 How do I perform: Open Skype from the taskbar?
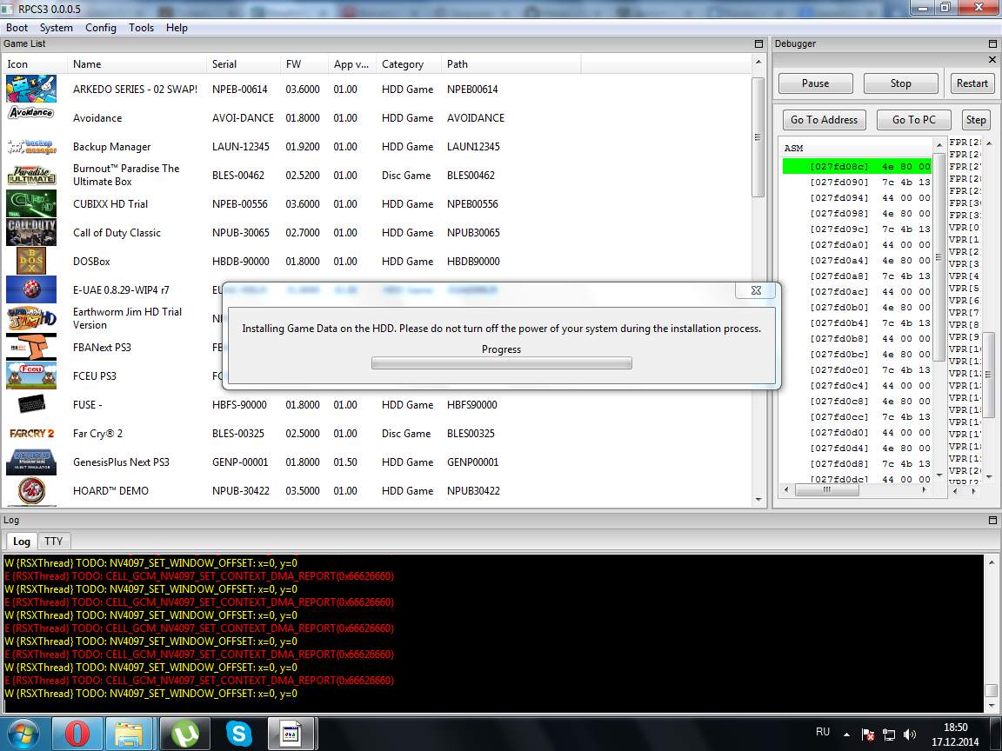tap(237, 734)
